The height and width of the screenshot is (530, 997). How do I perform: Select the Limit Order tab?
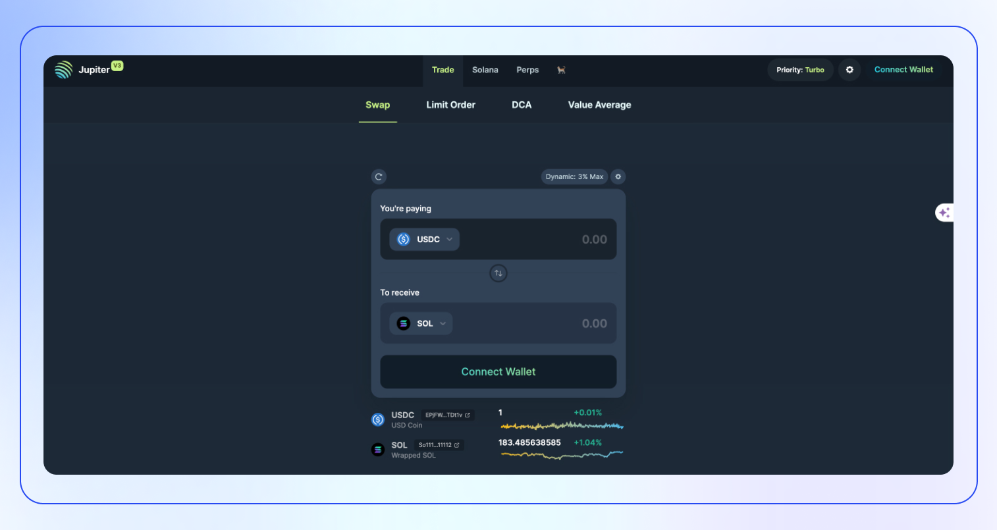pyautogui.click(x=451, y=105)
